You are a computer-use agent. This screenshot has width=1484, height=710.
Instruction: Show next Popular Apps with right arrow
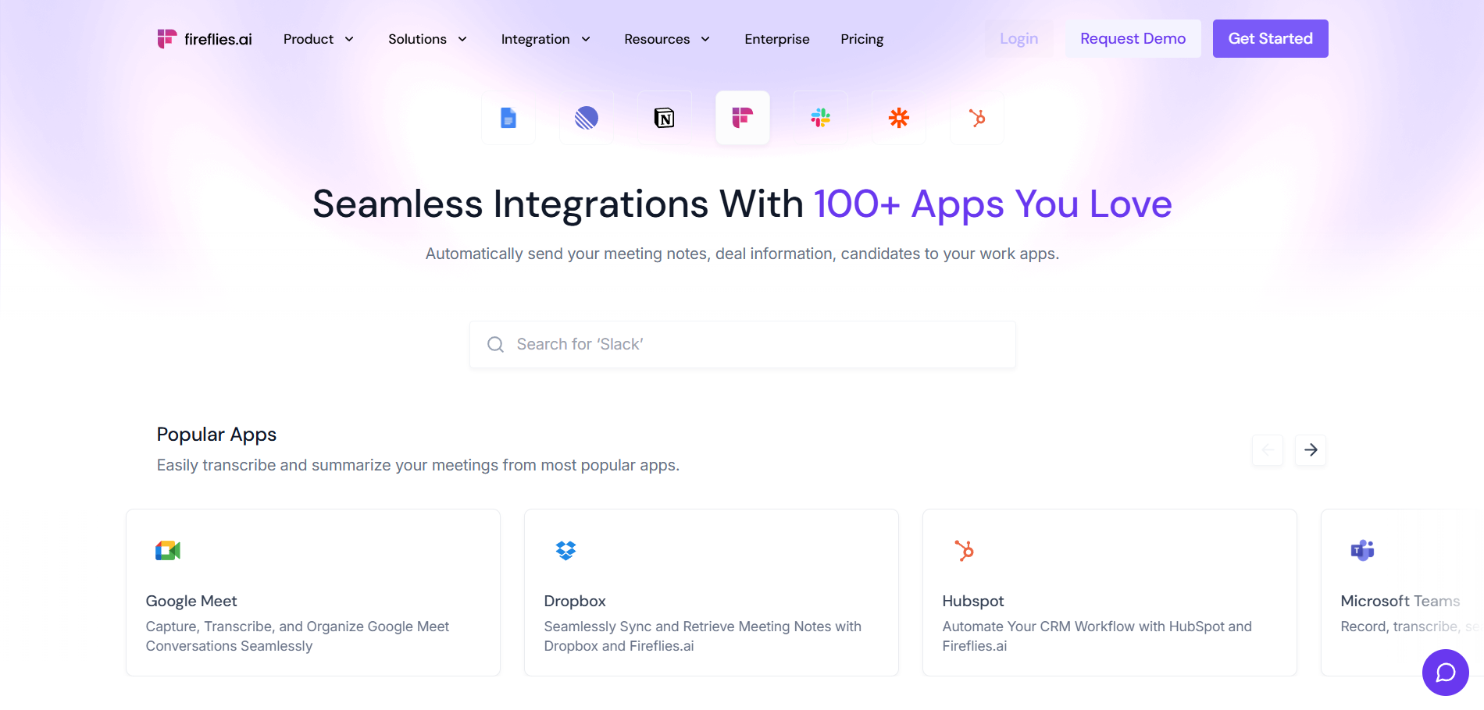[x=1311, y=450]
